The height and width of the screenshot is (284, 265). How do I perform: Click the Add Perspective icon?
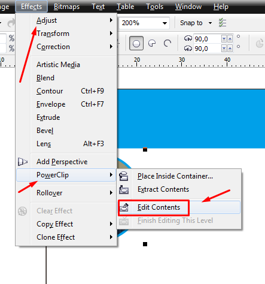[x=23, y=162]
